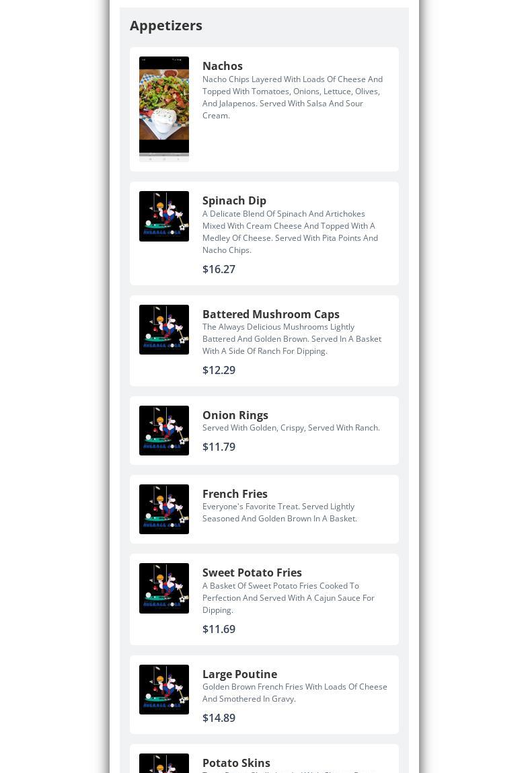Open the Nachos item title
Screen dimensions: 528x773
pyautogui.click(x=223, y=66)
